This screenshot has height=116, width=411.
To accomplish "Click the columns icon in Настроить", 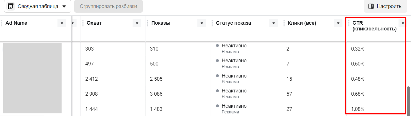I will (371, 6).
